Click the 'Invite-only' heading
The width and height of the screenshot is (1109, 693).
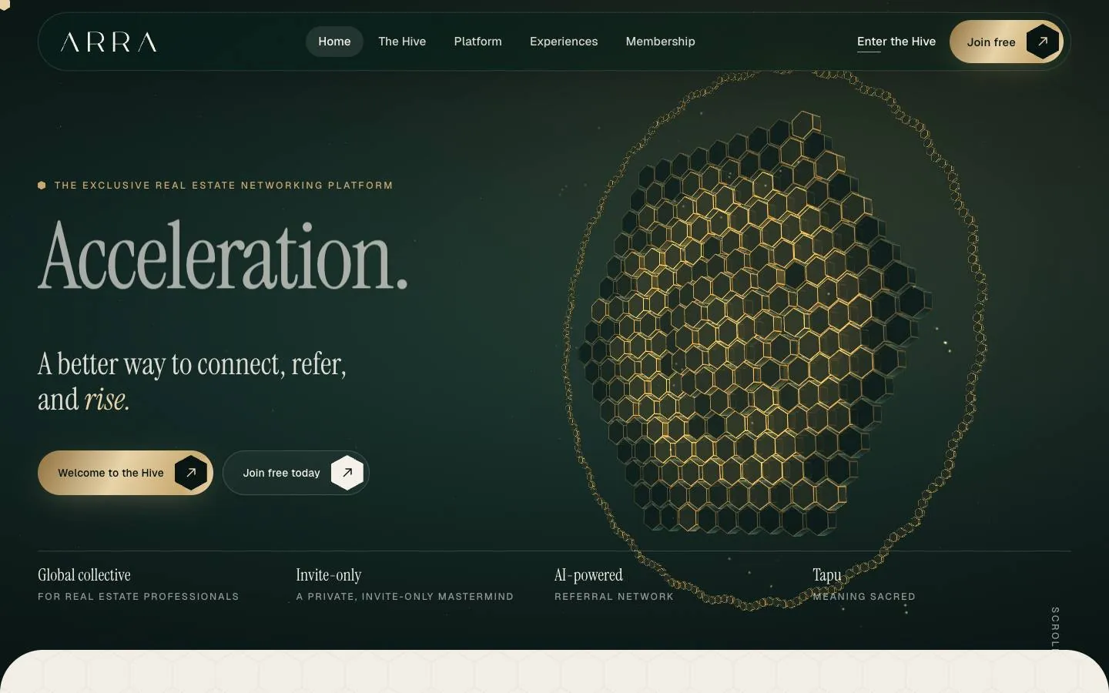click(x=329, y=575)
